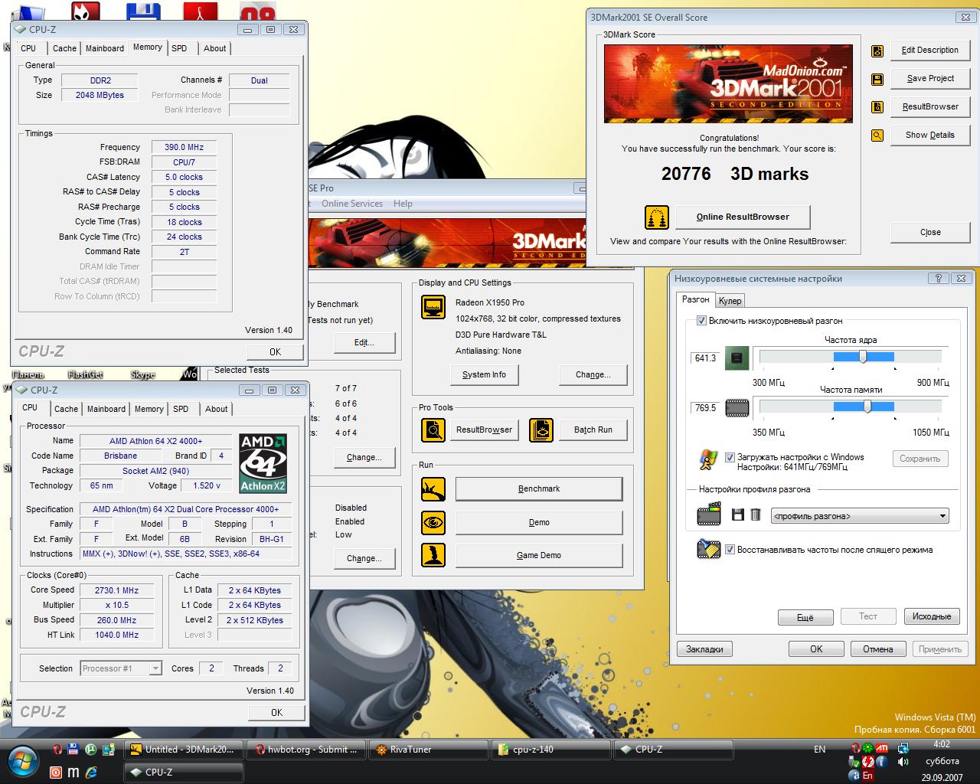Screen dimensions: 980x784
Task: Open the overclocking profile dropdown
Action: click(x=860, y=516)
